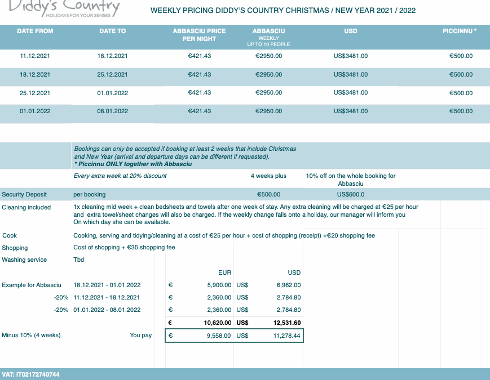Click the 'Tbd' value for Washing service
This screenshot has width=490, height=380.
point(79,260)
